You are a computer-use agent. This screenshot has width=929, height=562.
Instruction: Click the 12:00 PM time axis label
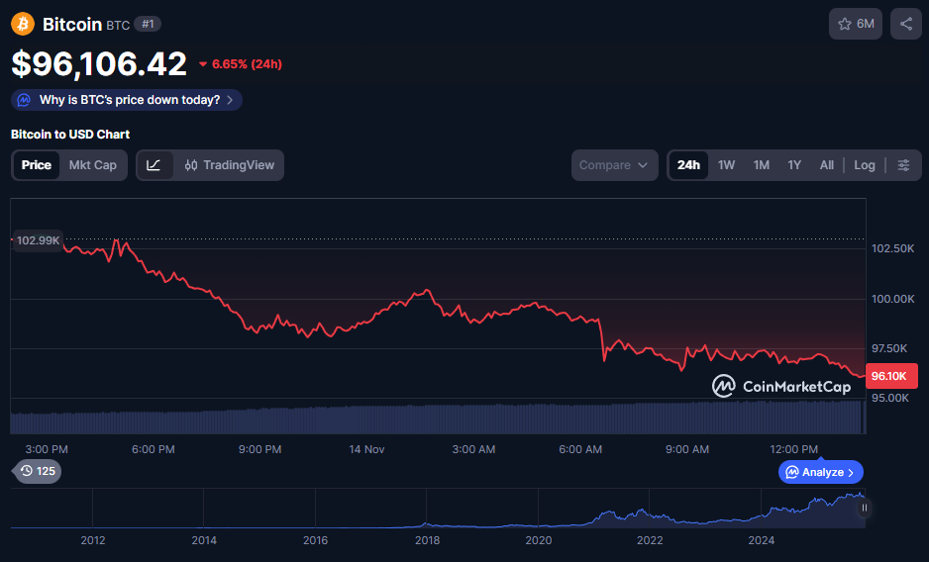click(x=793, y=449)
